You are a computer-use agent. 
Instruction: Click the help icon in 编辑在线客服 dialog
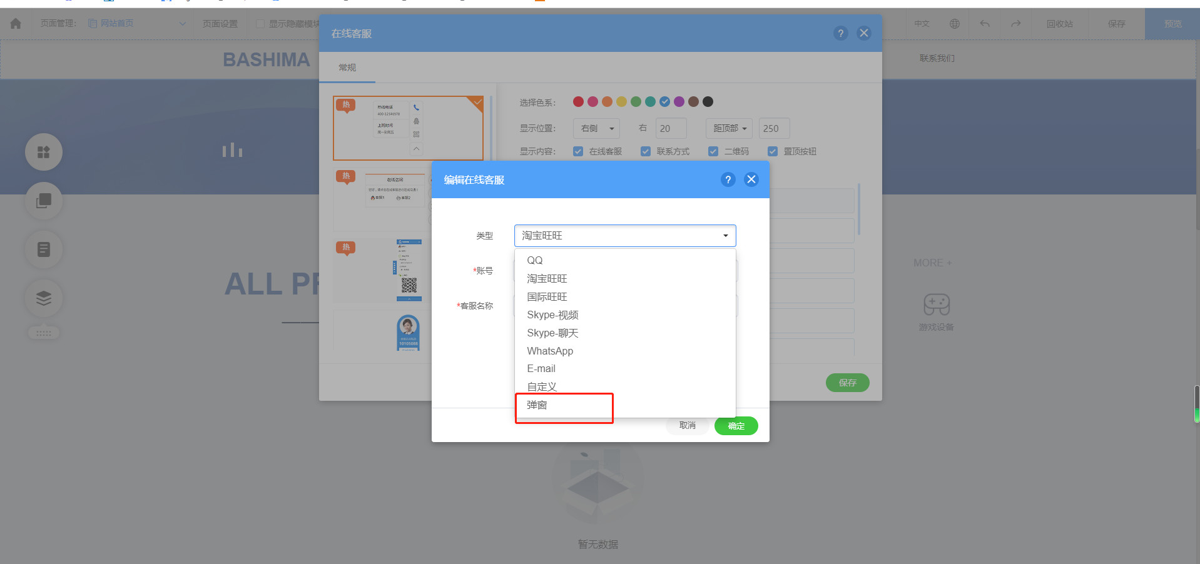(x=728, y=180)
